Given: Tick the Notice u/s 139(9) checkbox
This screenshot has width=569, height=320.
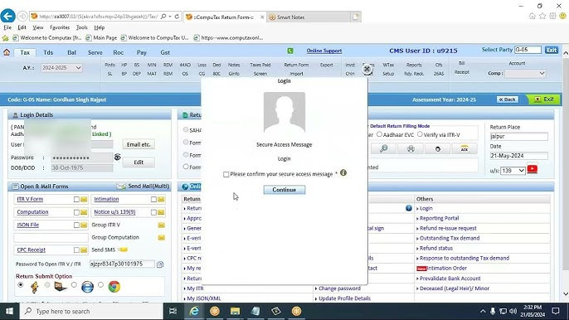Looking at the screenshot, I should (153, 212).
